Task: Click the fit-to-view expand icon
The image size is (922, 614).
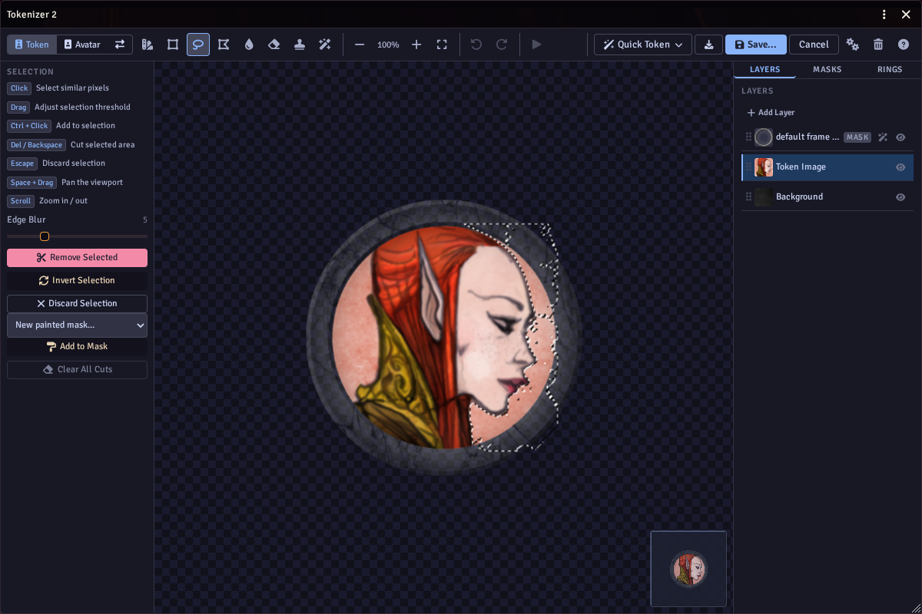Action: (x=442, y=45)
